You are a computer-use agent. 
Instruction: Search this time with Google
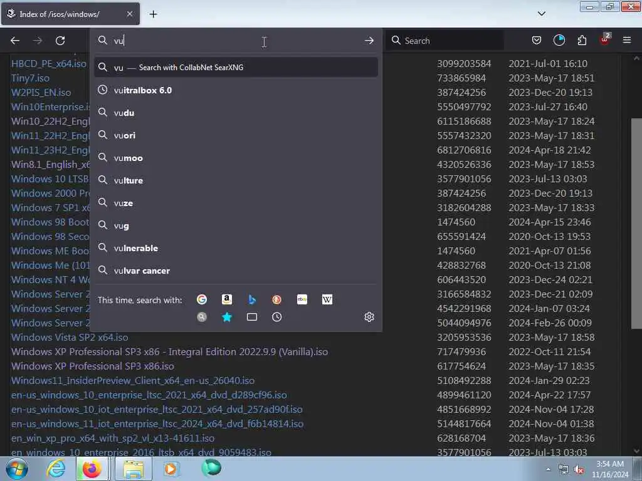(201, 299)
